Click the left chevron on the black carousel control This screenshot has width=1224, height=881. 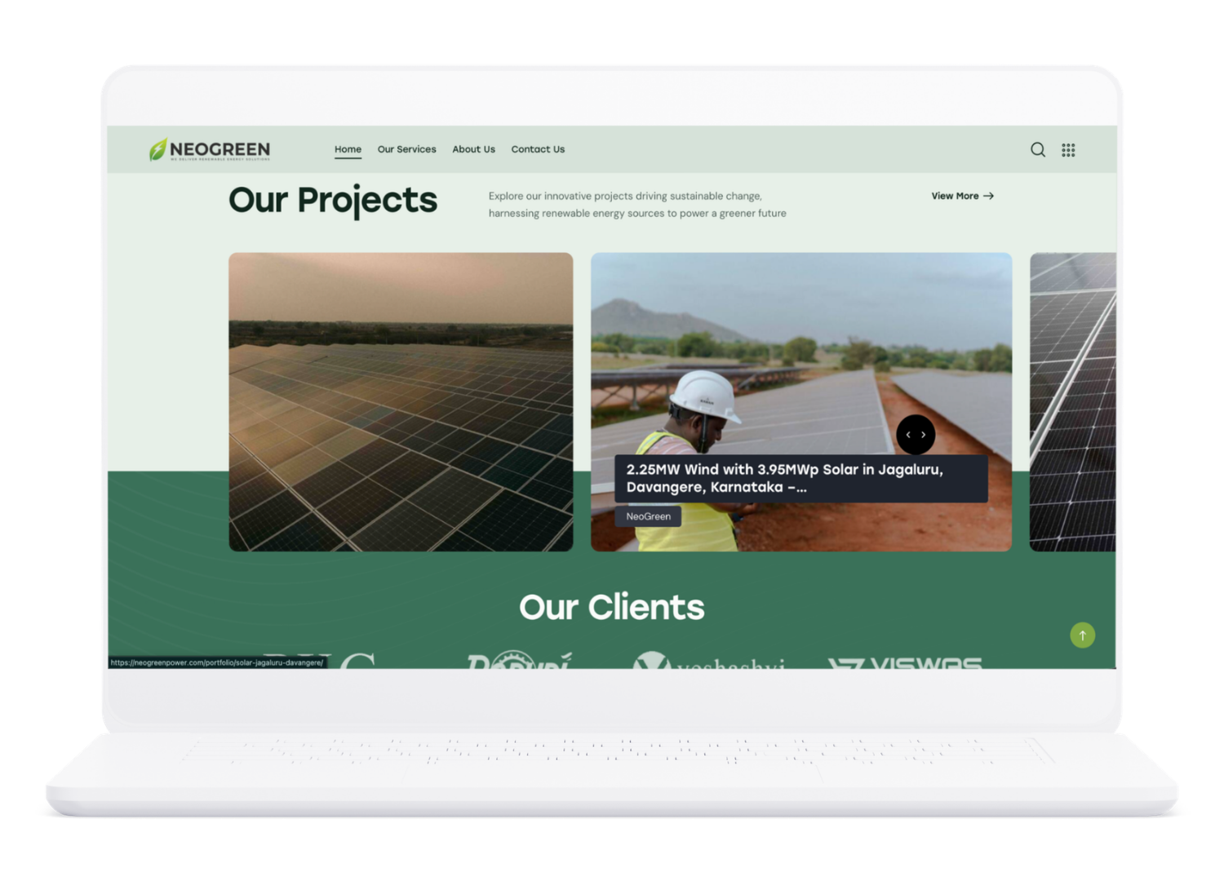click(x=908, y=435)
